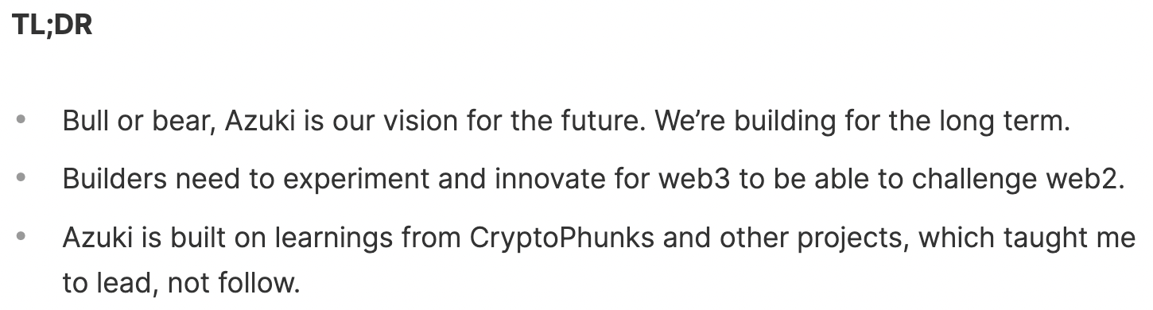
Task: Click the bullet dot before 'Bull or bear'
Action: pyautogui.click(x=21, y=122)
